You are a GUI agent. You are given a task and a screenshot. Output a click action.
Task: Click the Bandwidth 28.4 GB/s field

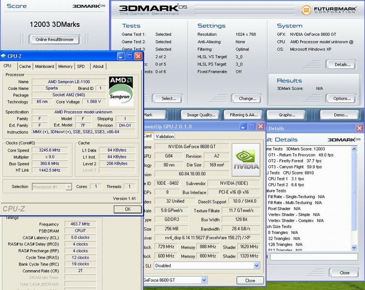(241, 229)
